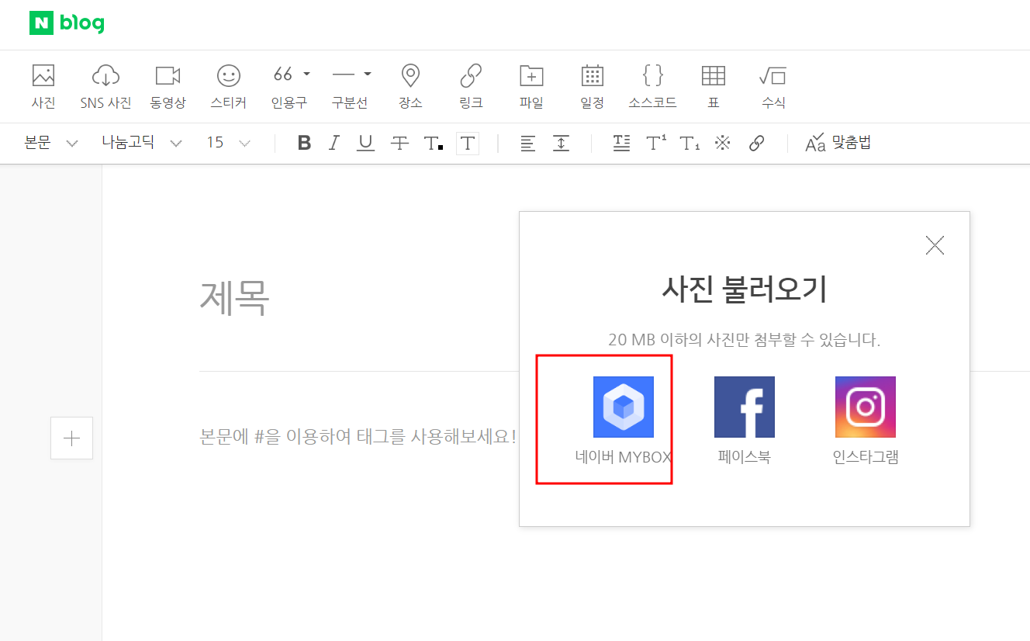This screenshot has width=1030, height=641.
Task: Expand the 구분선 style dropdown arrow
Action: (x=368, y=74)
